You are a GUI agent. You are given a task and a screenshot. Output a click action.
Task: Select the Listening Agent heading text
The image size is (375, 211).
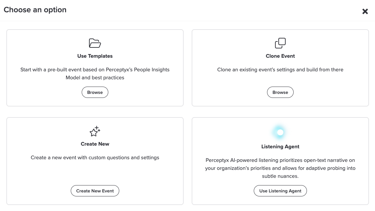pos(280,147)
